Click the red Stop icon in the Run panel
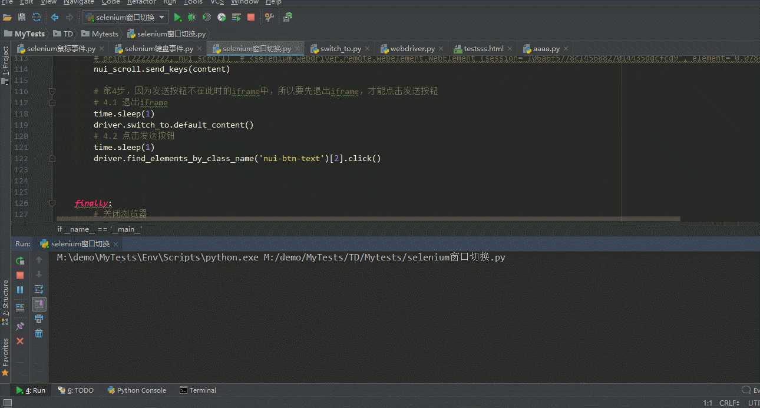Screen dimensions: 760x408 click(x=20, y=275)
